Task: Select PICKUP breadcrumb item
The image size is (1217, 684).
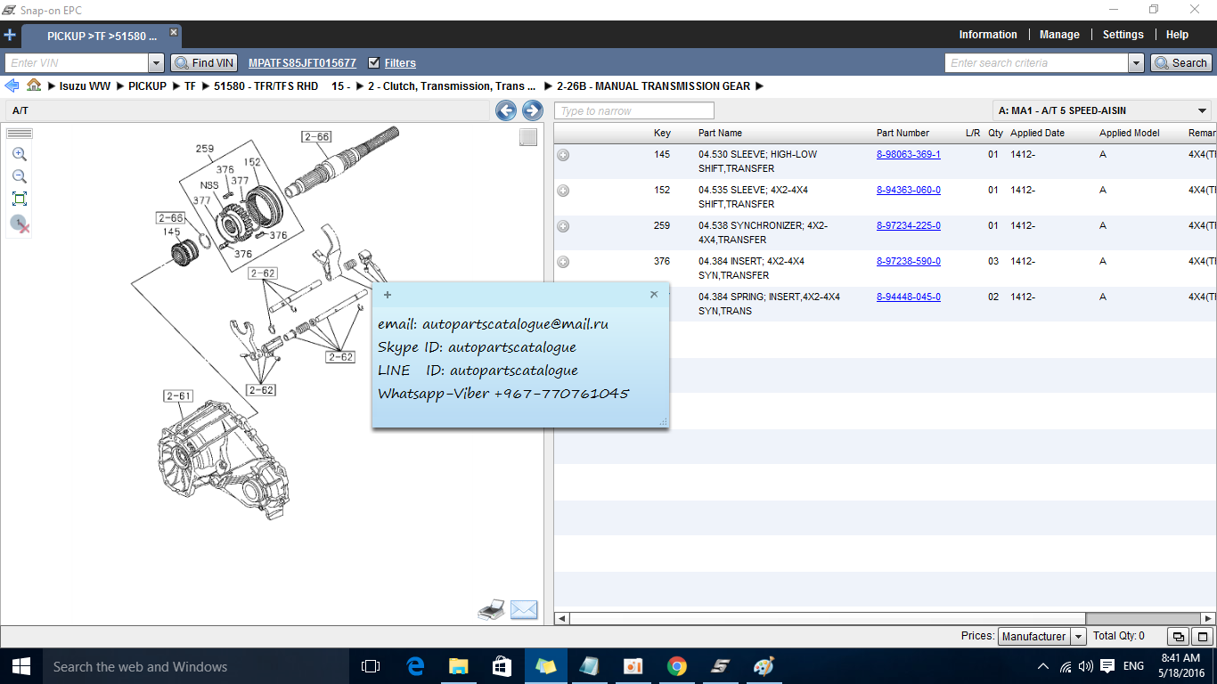Action: tap(147, 86)
